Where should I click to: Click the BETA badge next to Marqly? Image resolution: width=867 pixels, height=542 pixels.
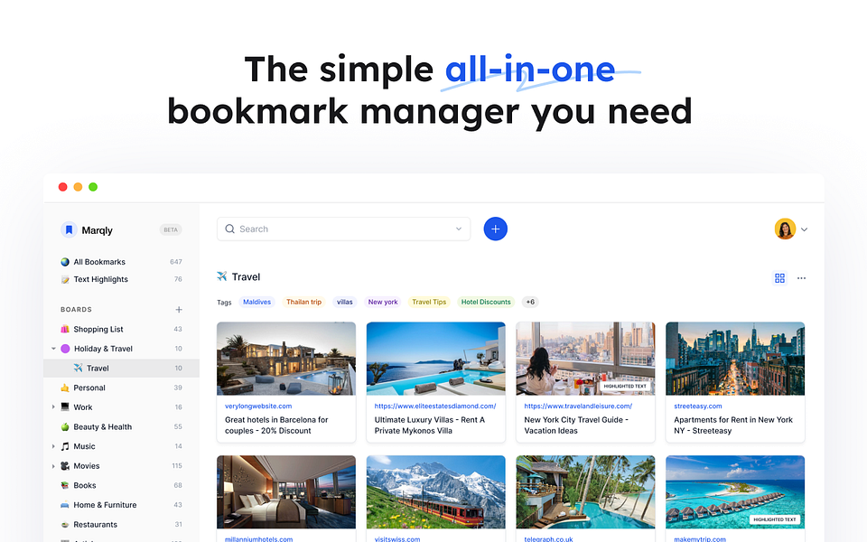171,229
